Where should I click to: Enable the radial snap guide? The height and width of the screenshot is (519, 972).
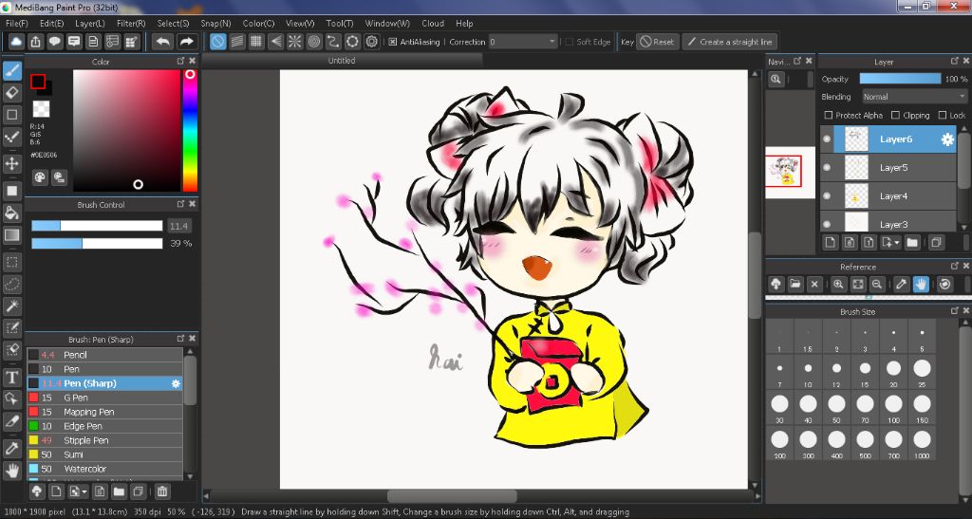pos(294,42)
